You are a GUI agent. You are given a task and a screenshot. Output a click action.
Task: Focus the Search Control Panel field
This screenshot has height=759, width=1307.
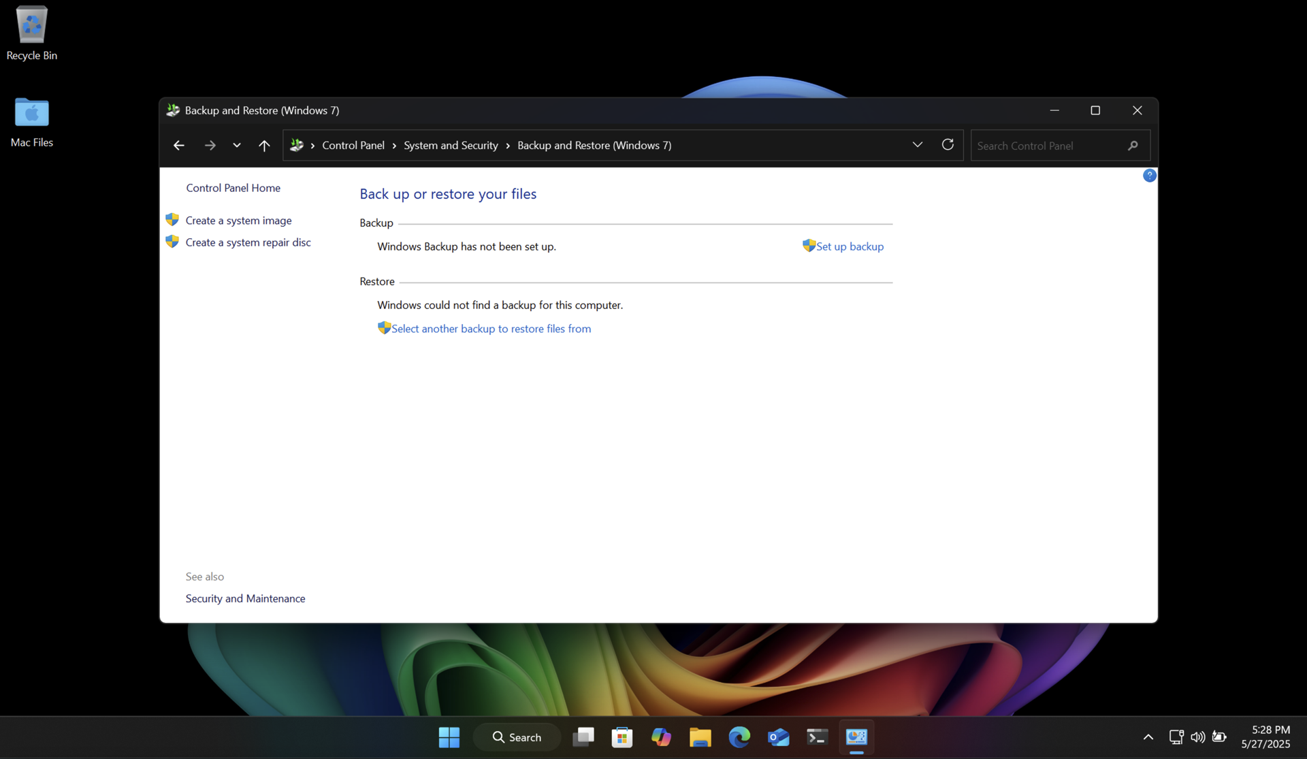(x=1060, y=146)
